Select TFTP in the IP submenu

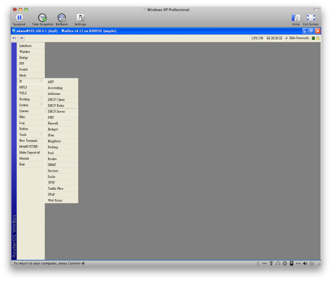click(x=62, y=182)
